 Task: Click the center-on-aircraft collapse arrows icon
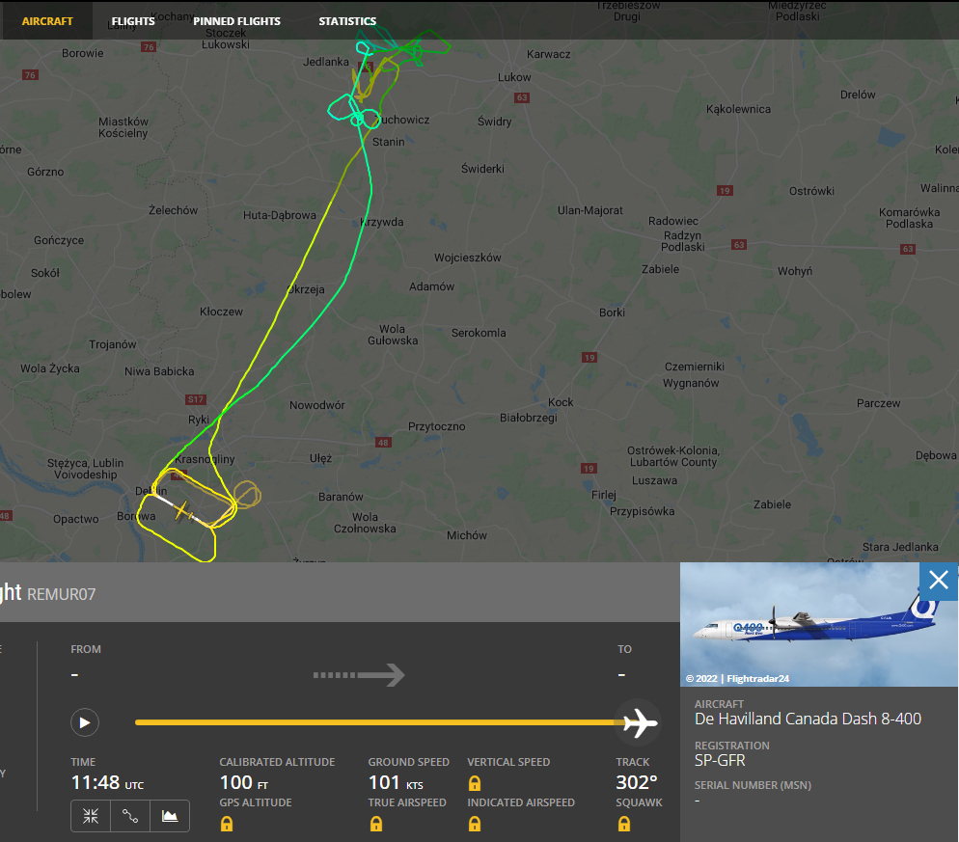tap(91, 816)
